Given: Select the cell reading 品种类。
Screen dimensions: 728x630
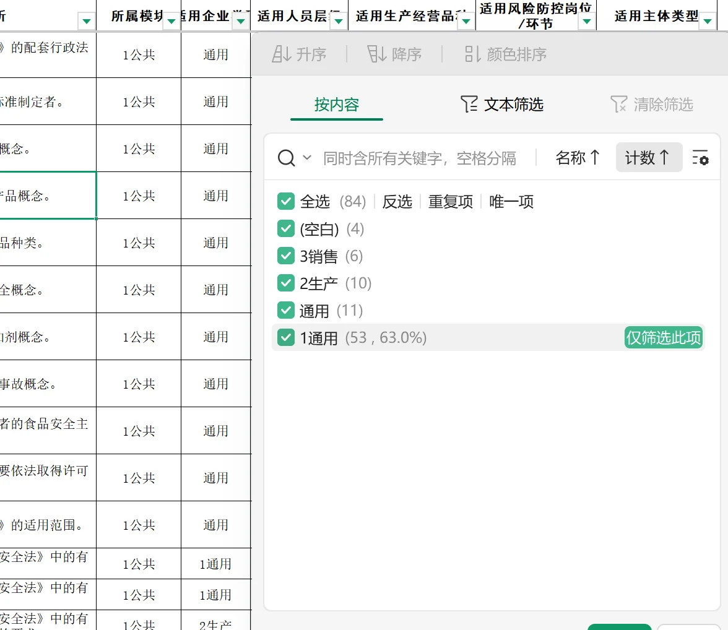Looking at the screenshot, I should click(x=48, y=243).
